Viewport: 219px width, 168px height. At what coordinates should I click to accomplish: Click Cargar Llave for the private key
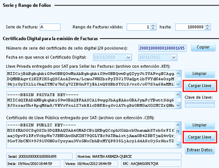(x=200, y=86)
